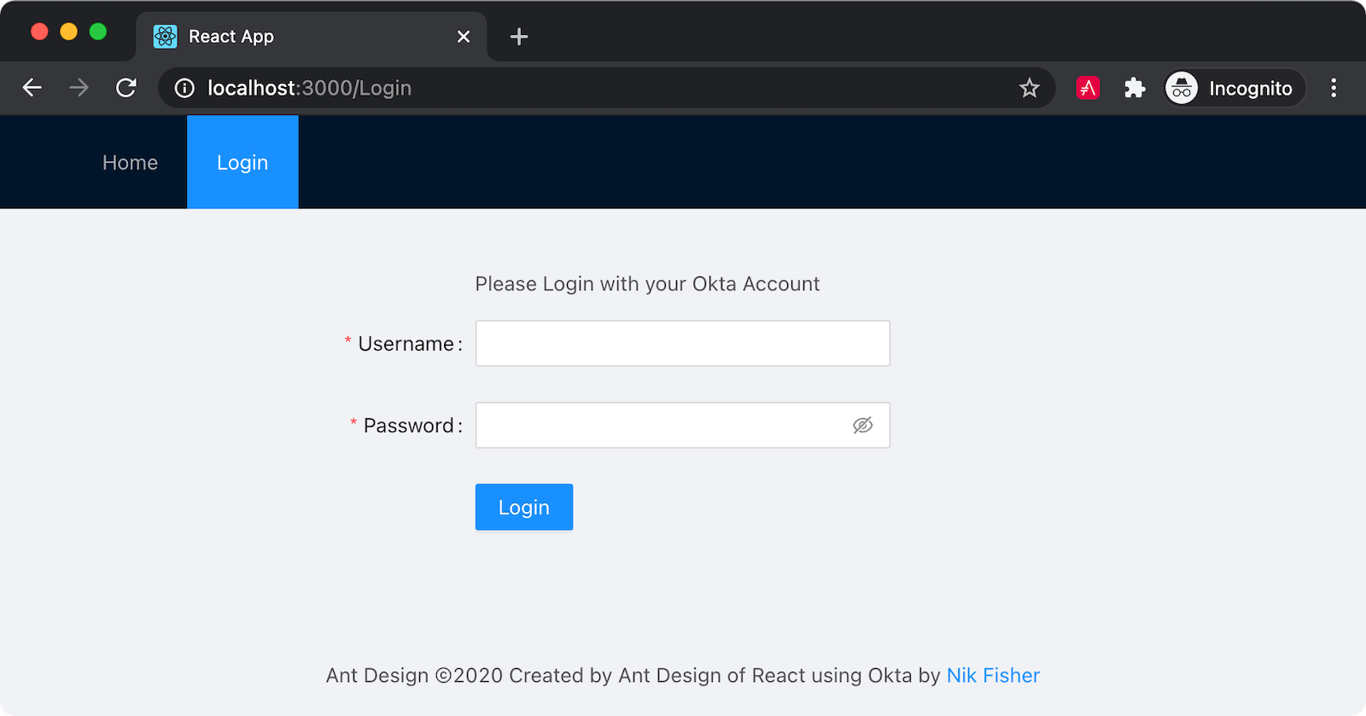Viewport: 1366px width, 716px height.
Task: Open the Extensions puzzle piece menu
Action: tap(1135, 88)
